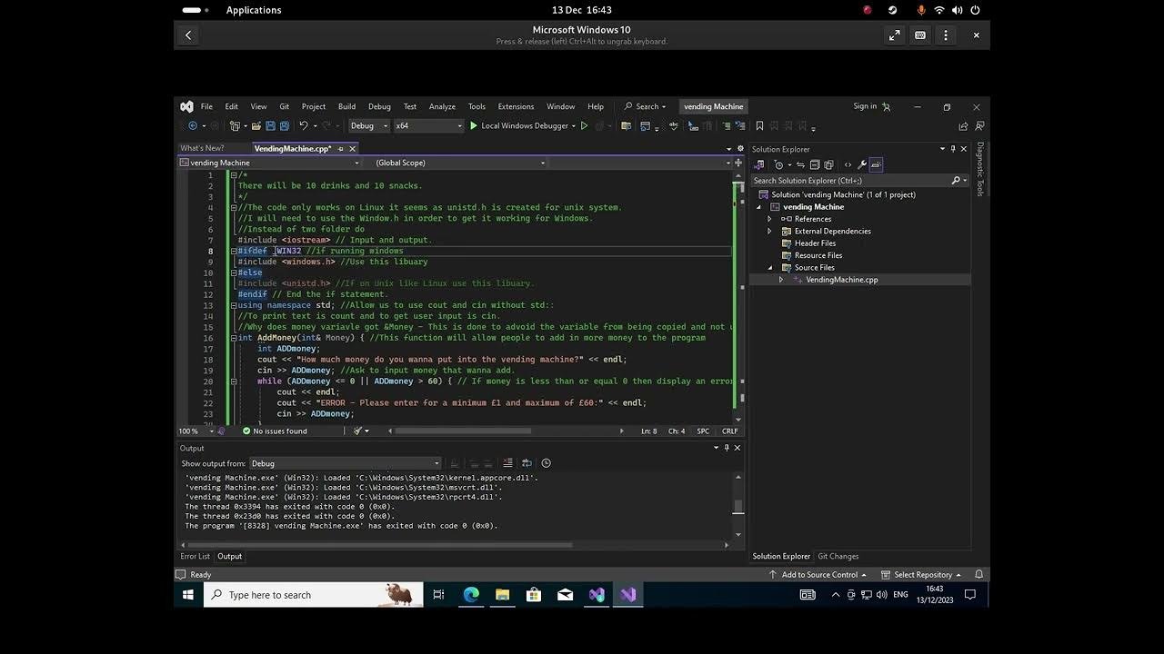This screenshot has width=1164, height=654.
Task: Open File Explorer from the Windows taskbar
Action: 502,595
